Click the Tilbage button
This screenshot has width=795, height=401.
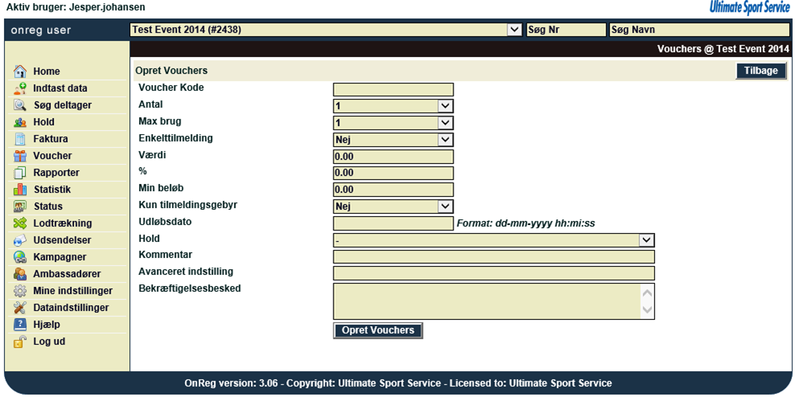(x=761, y=71)
